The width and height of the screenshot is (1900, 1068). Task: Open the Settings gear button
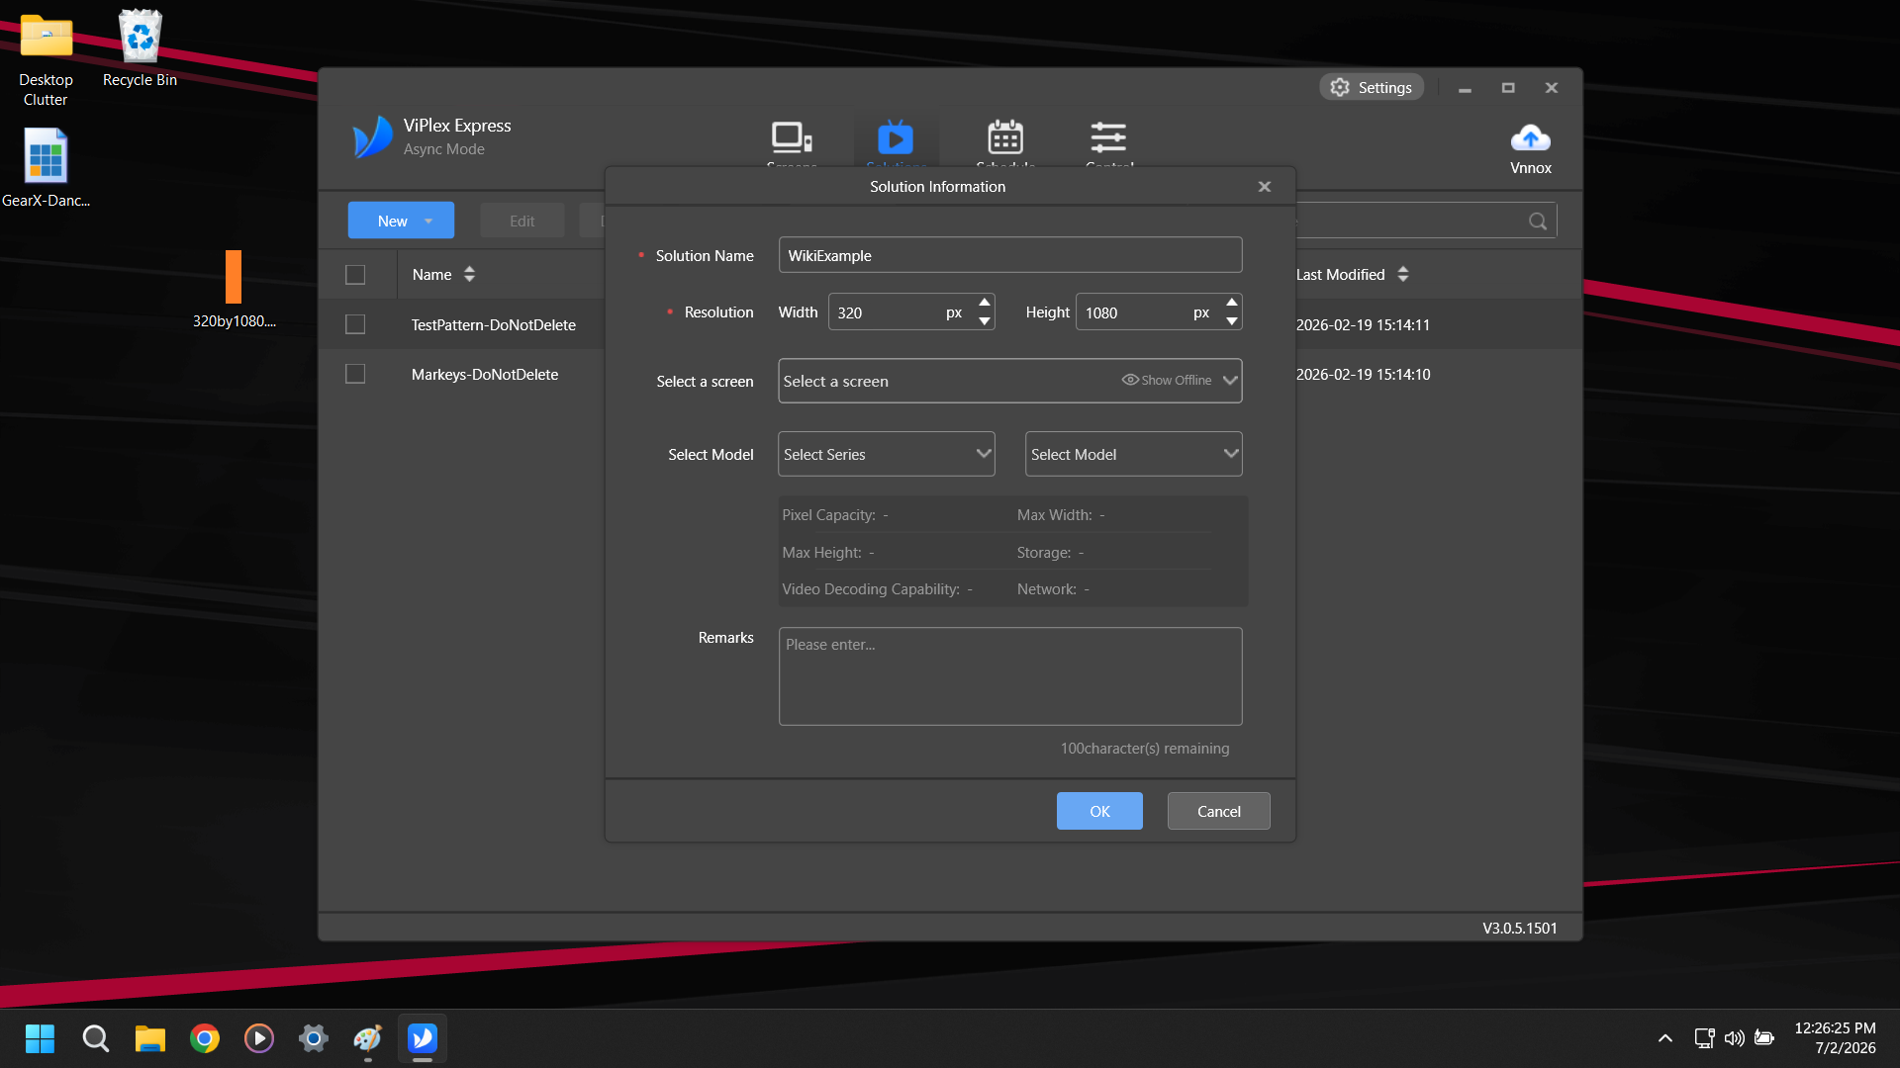pyautogui.click(x=1372, y=87)
